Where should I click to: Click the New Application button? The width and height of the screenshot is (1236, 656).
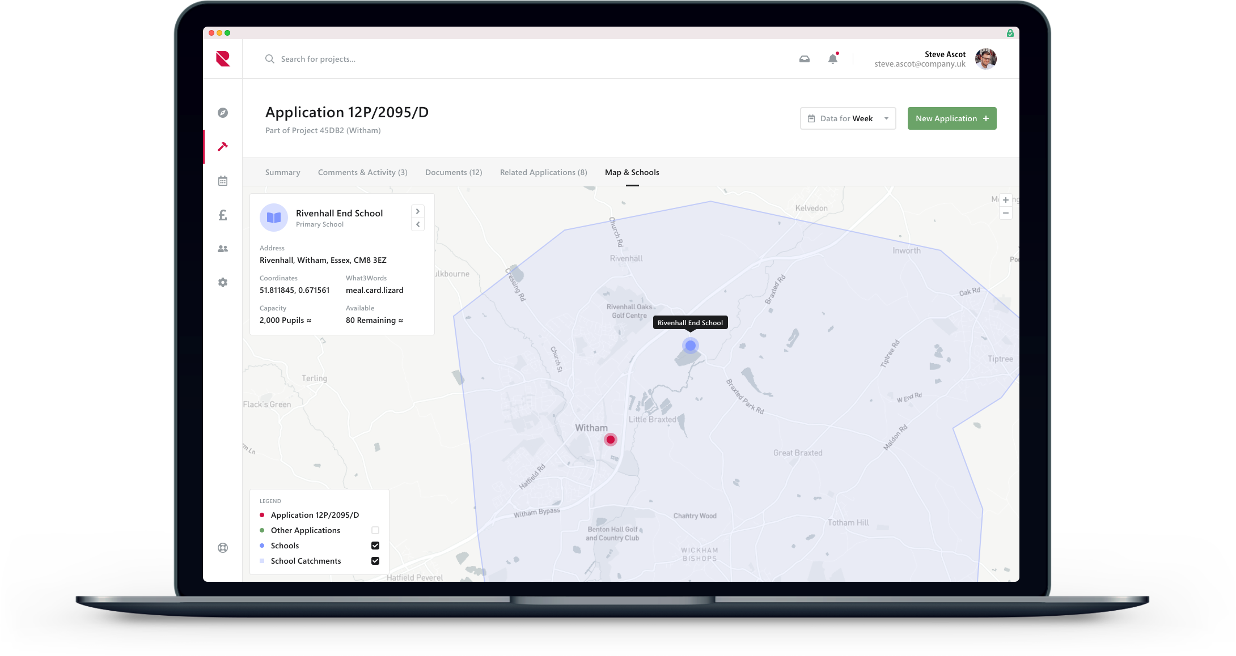click(951, 118)
